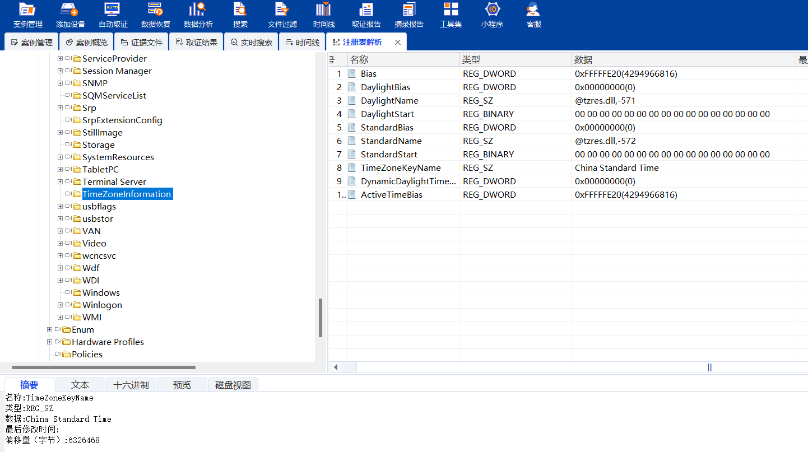Click the Session Manager folder icon
The image size is (808, 452).
pyautogui.click(x=77, y=71)
